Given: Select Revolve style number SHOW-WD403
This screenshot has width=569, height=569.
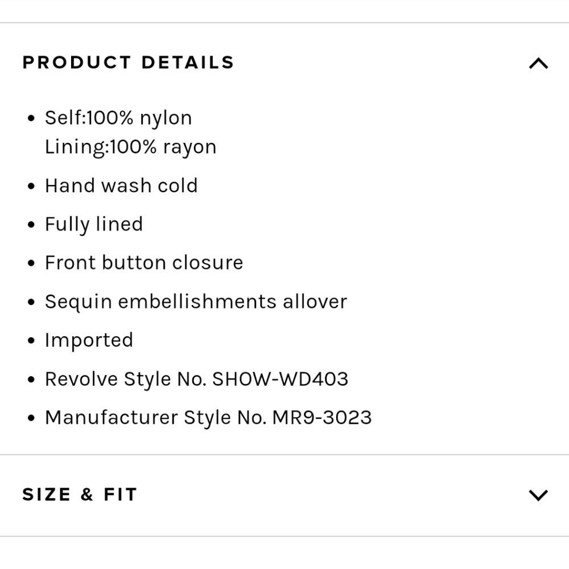Looking at the screenshot, I should pos(280,379).
